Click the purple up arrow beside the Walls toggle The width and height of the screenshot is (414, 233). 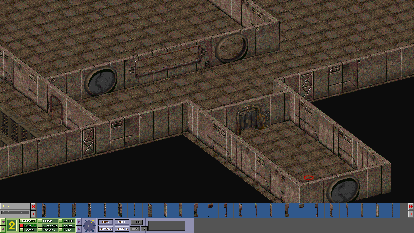tap(79, 222)
